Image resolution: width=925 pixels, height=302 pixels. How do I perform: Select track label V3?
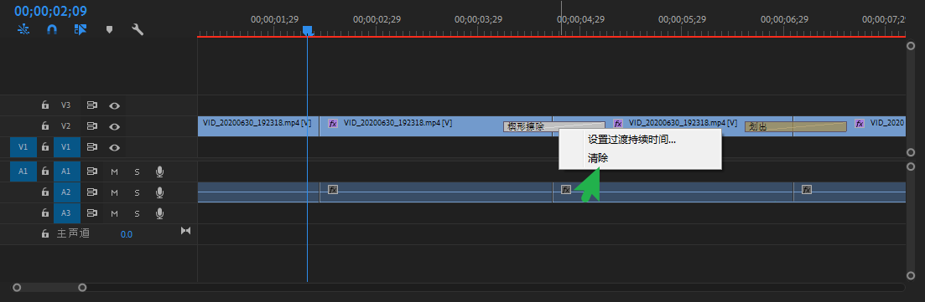66,105
